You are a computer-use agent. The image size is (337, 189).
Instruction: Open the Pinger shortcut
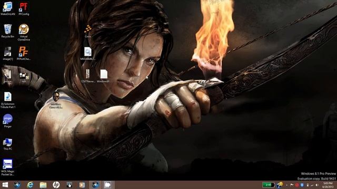[8, 121]
